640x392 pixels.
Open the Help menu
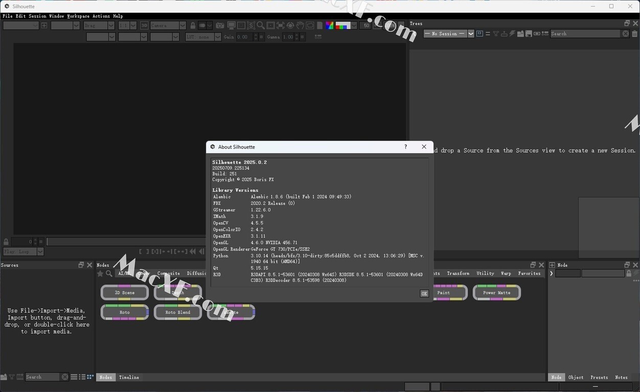pos(118,16)
